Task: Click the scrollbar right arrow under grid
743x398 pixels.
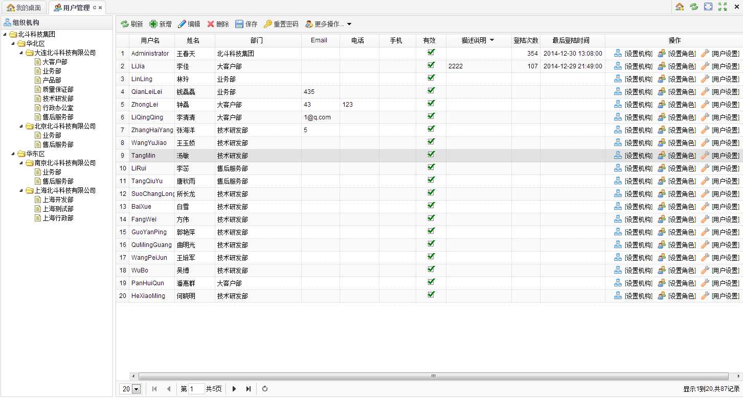Action: (738, 376)
